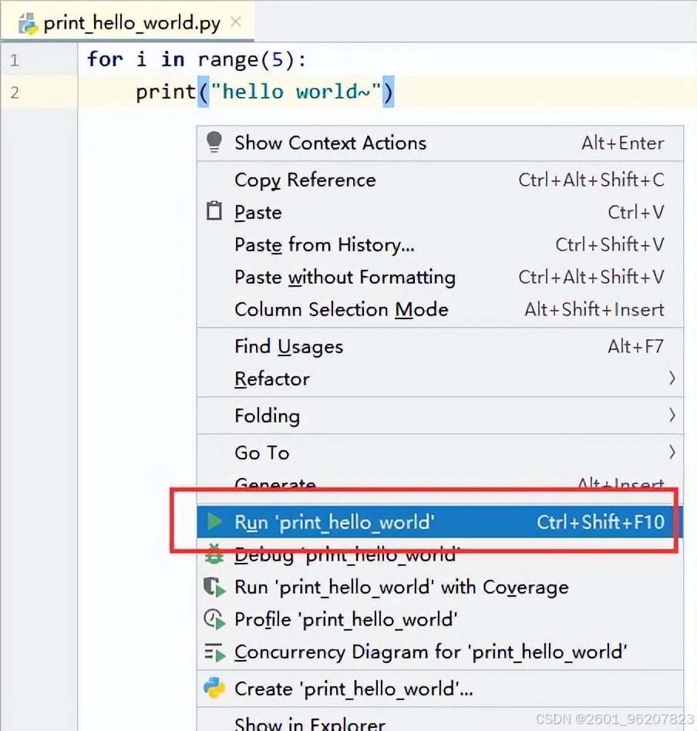
Task: Choose Show Context Actions from the menu
Action: click(440, 143)
